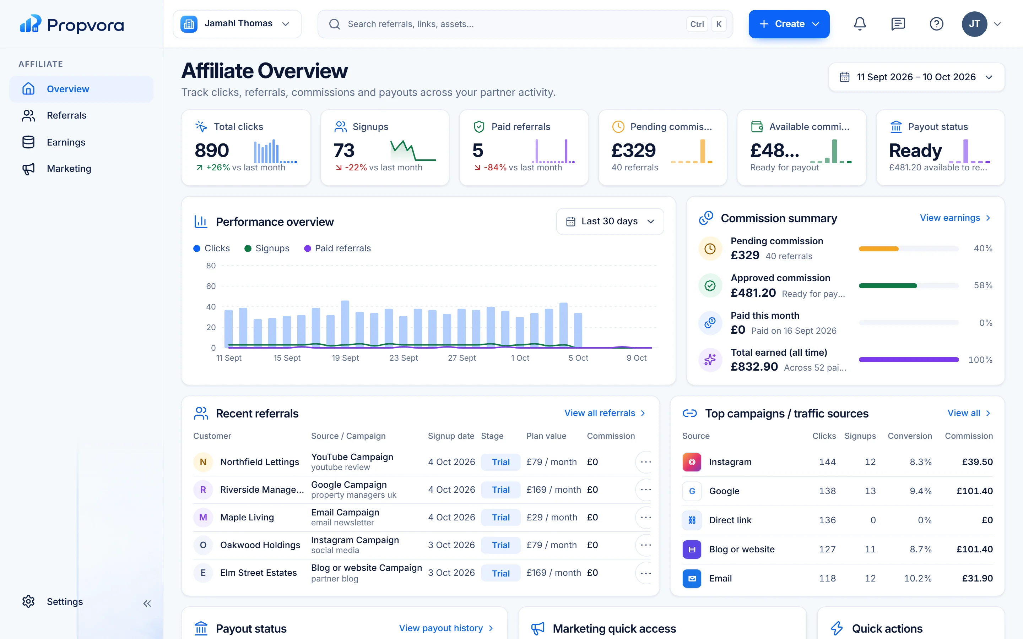Click the Propvora logo
This screenshot has height=639, width=1023.
(72, 24)
